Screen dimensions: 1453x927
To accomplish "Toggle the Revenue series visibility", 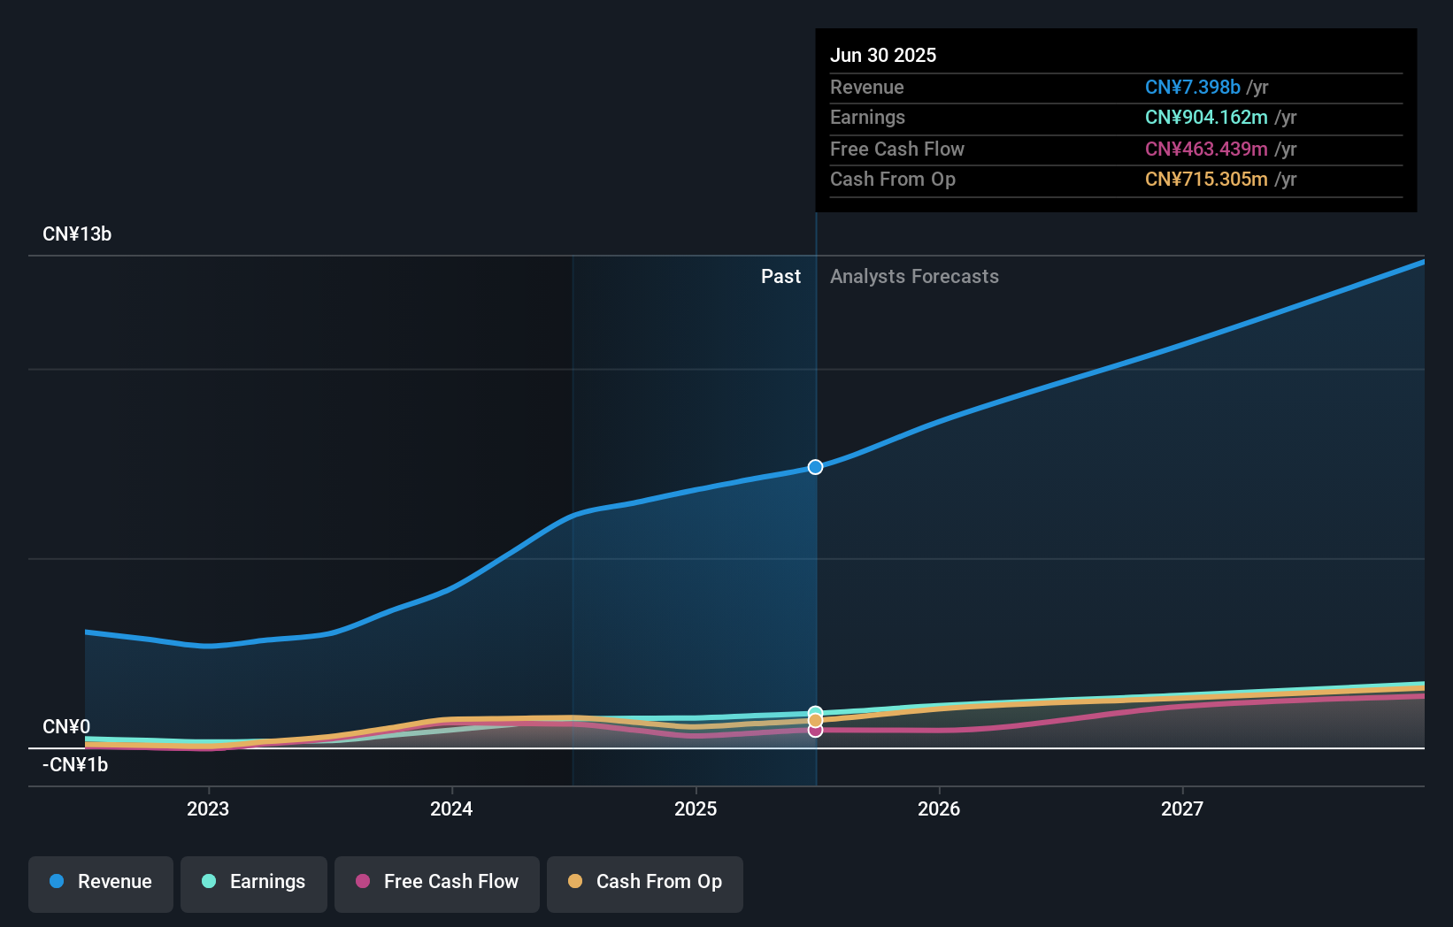I will pos(100,882).
